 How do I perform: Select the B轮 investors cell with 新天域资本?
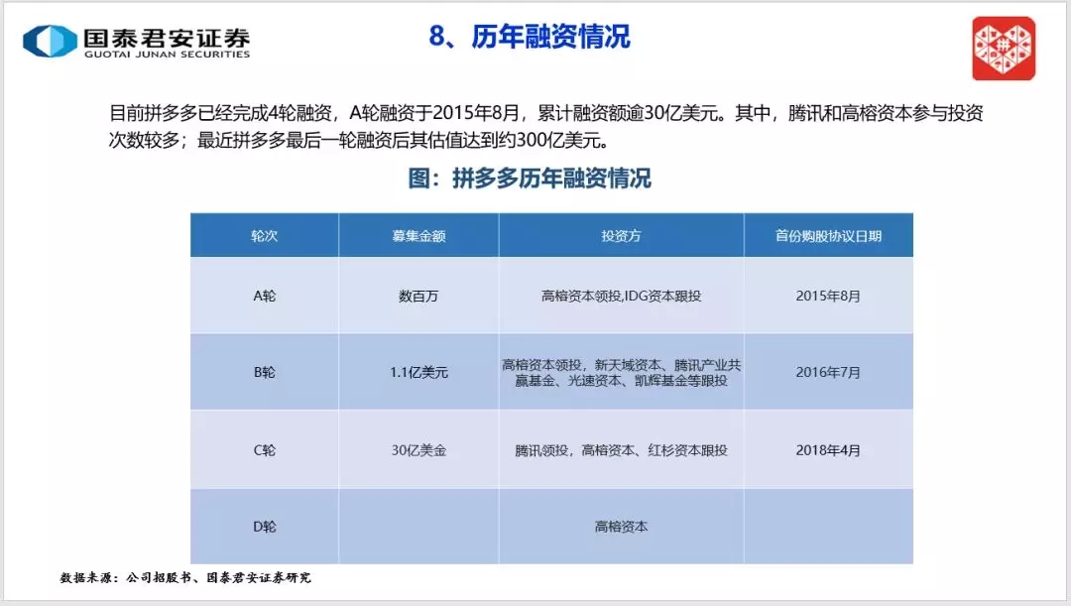point(621,372)
